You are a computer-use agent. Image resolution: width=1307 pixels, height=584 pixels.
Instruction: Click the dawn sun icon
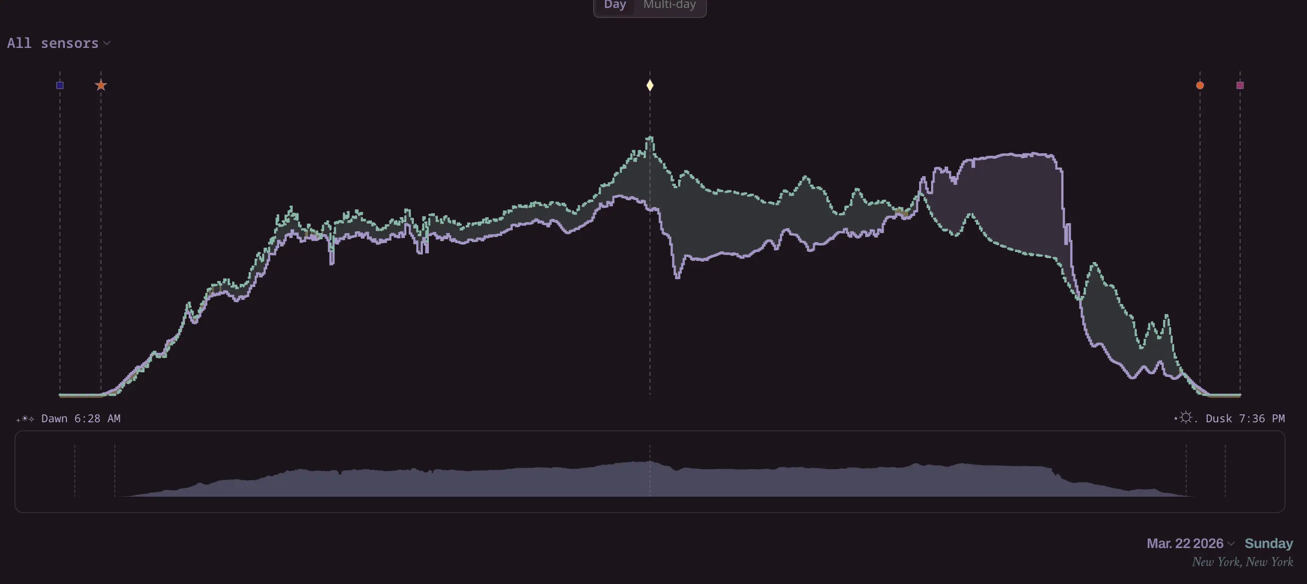click(25, 419)
